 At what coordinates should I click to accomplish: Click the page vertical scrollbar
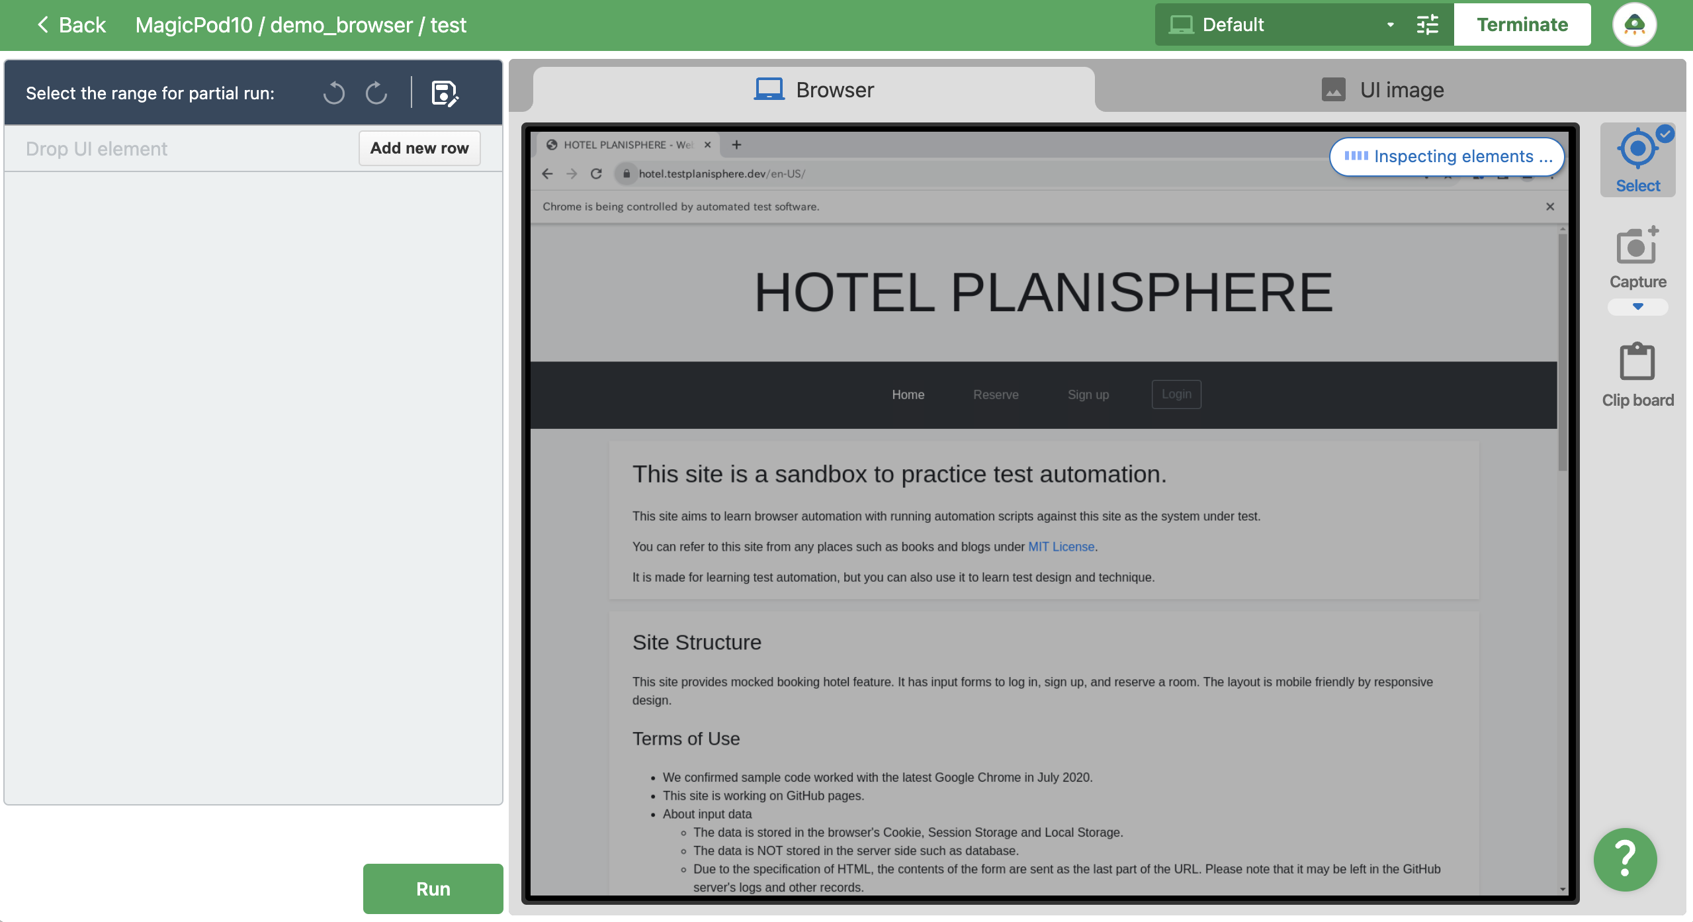[1562, 351]
